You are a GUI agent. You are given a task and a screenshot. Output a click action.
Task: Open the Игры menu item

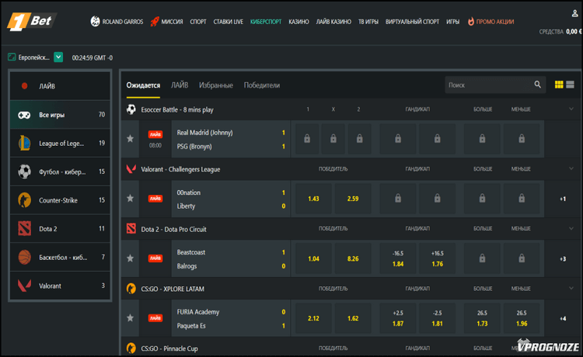[453, 22]
